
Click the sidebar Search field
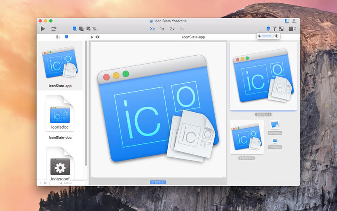(68, 183)
